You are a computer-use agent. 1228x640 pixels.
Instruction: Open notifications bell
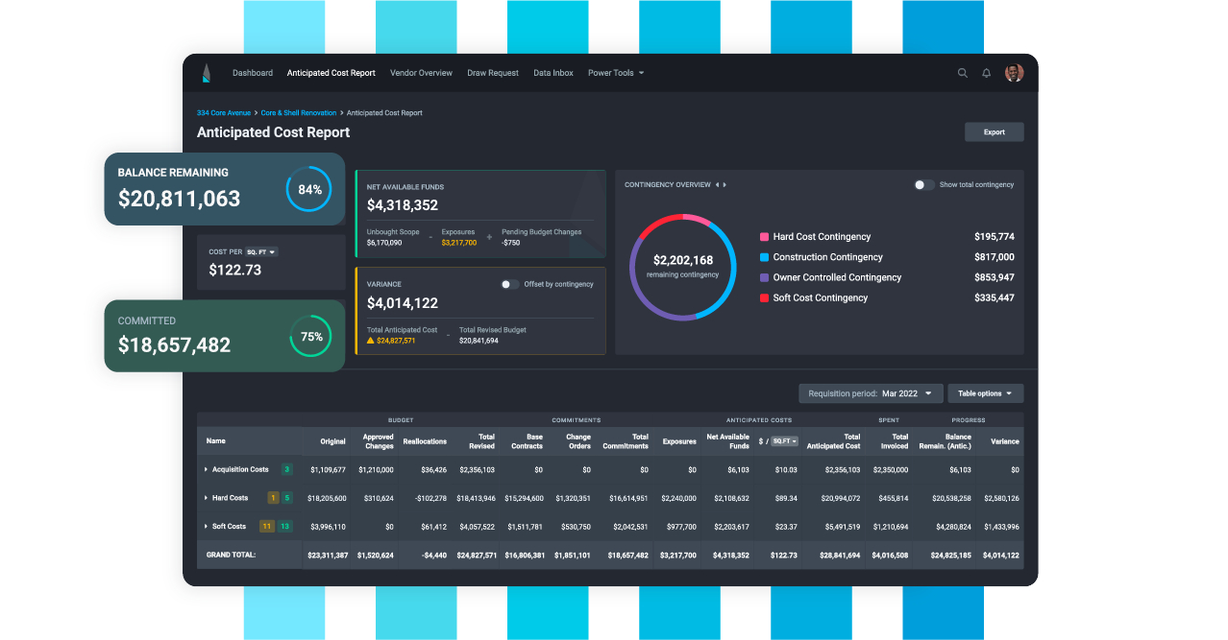986,73
